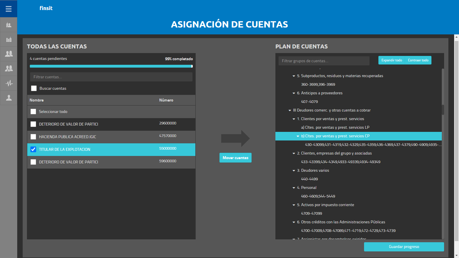459x258 pixels.
Task: Tick the Seleccionar todo checkbox
Action: coord(33,112)
